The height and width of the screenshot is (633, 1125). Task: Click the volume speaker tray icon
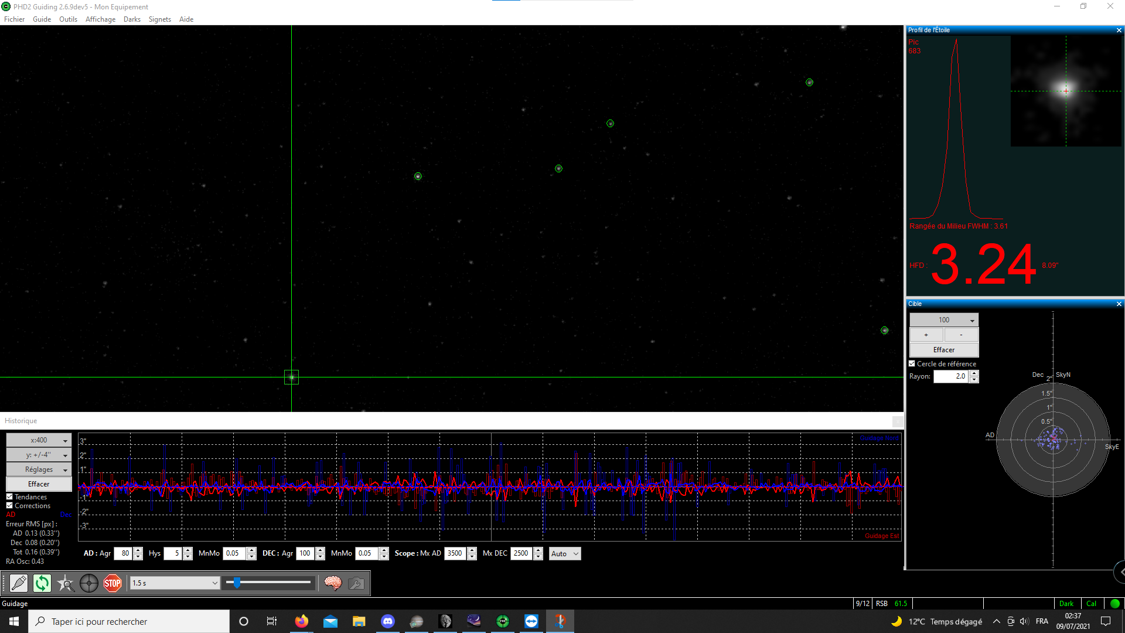click(x=1024, y=621)
